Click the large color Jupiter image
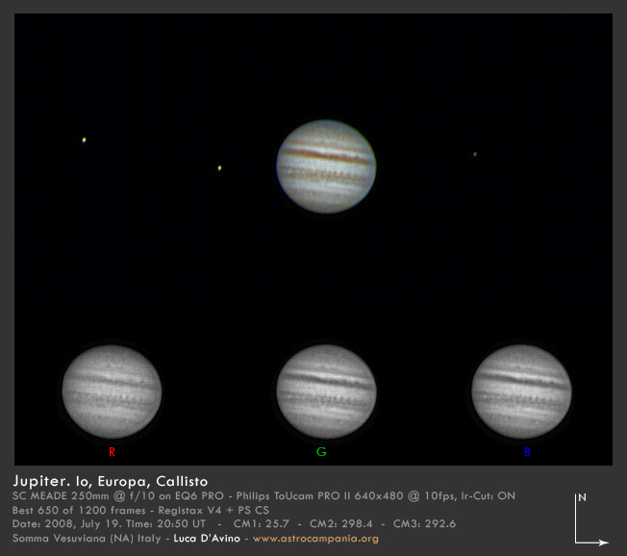Image resolution: width=627 pixels, height=556 pixels. [x=326, y=166]
